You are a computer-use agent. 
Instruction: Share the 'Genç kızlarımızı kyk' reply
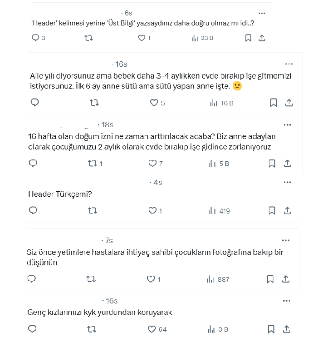(287, 329)
